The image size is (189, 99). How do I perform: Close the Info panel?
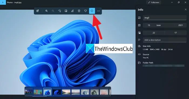185,9
